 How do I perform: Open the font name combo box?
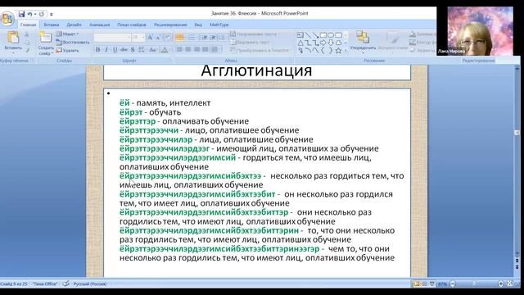[x=112, y=37]
